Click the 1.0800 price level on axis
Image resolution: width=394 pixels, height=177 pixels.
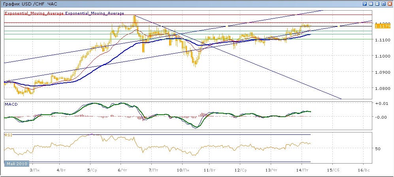pos(382,89)
